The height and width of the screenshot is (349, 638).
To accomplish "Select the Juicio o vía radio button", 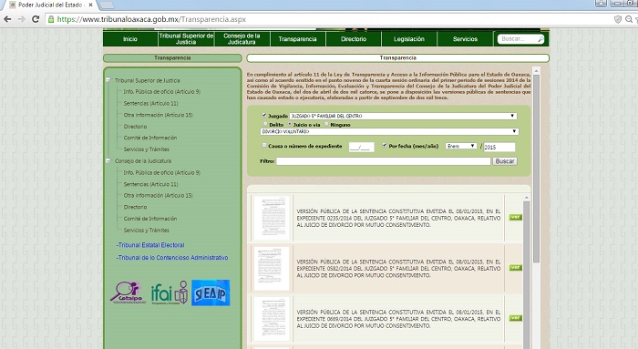I will click(290, 124).
